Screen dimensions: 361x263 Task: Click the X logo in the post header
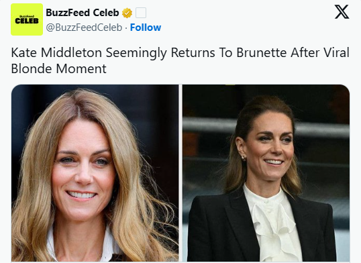pyautogui.click(x=342, y=12)
